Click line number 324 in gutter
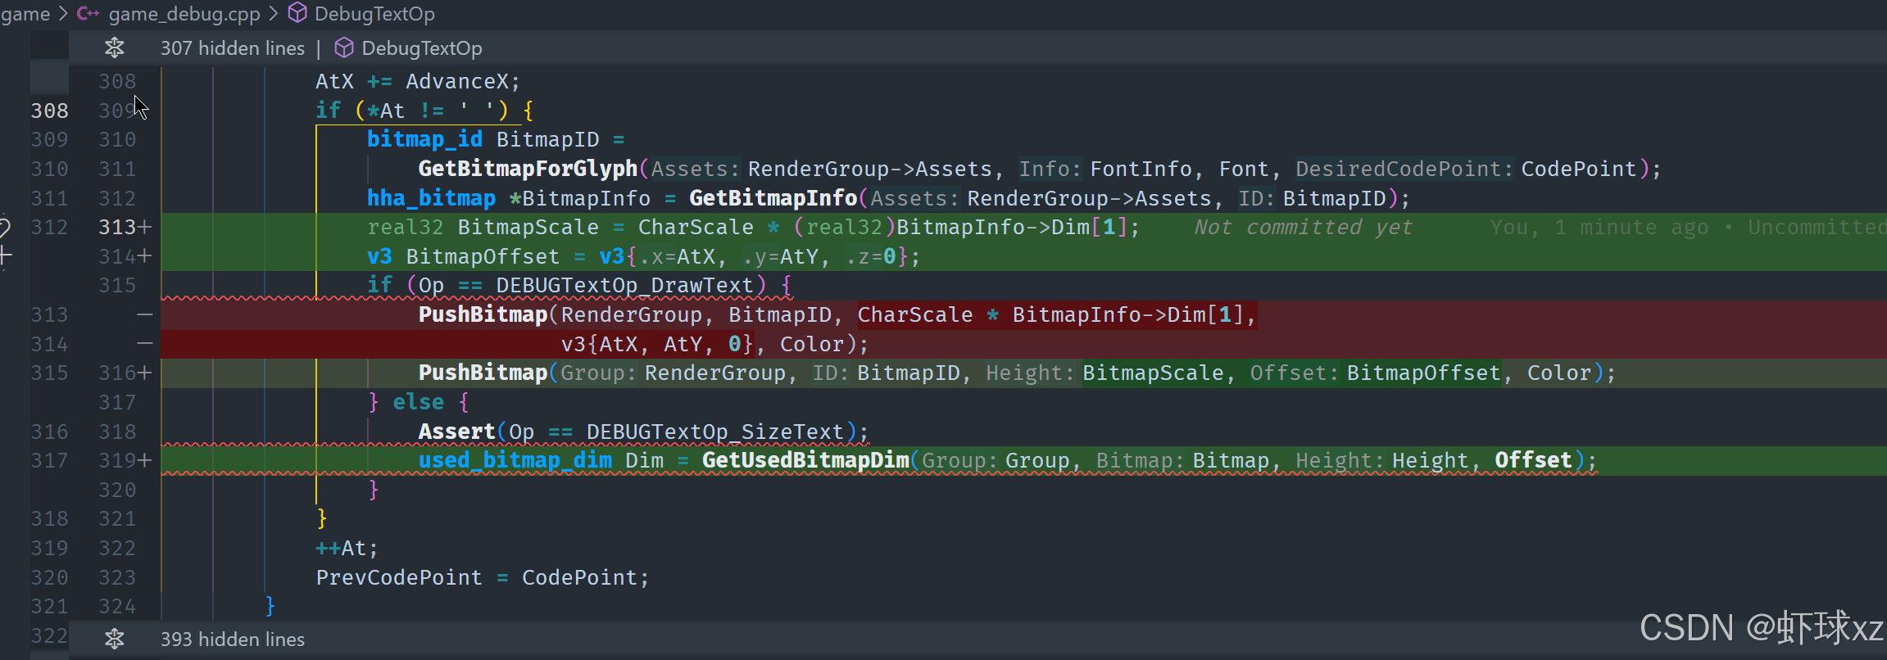This screenshot has height=660, width=1887. 117,606
